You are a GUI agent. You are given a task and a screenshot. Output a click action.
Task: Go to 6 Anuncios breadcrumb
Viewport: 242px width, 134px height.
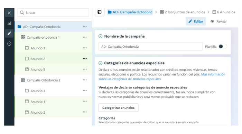click(224, 12)
